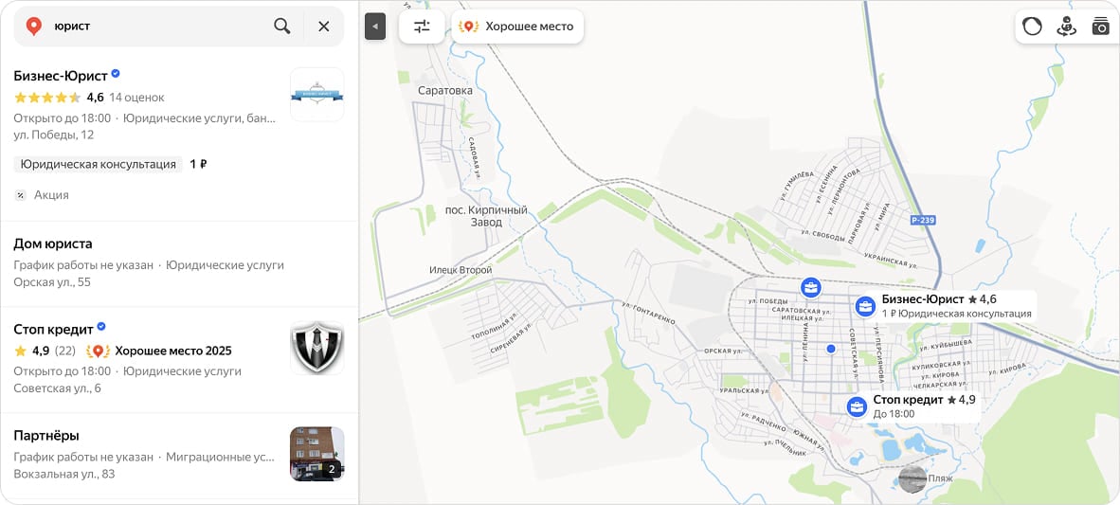Click the yellow star beside 4,9 in list
1120x505 pixels.
click(20, 351)
